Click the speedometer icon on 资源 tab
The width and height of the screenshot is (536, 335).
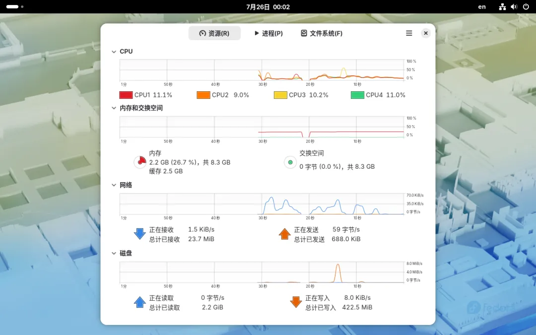[x=202, y=33]
